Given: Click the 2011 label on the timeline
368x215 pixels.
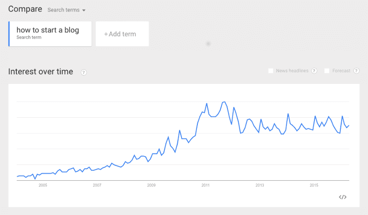Looking at the screenshot, I should point(206,185).
